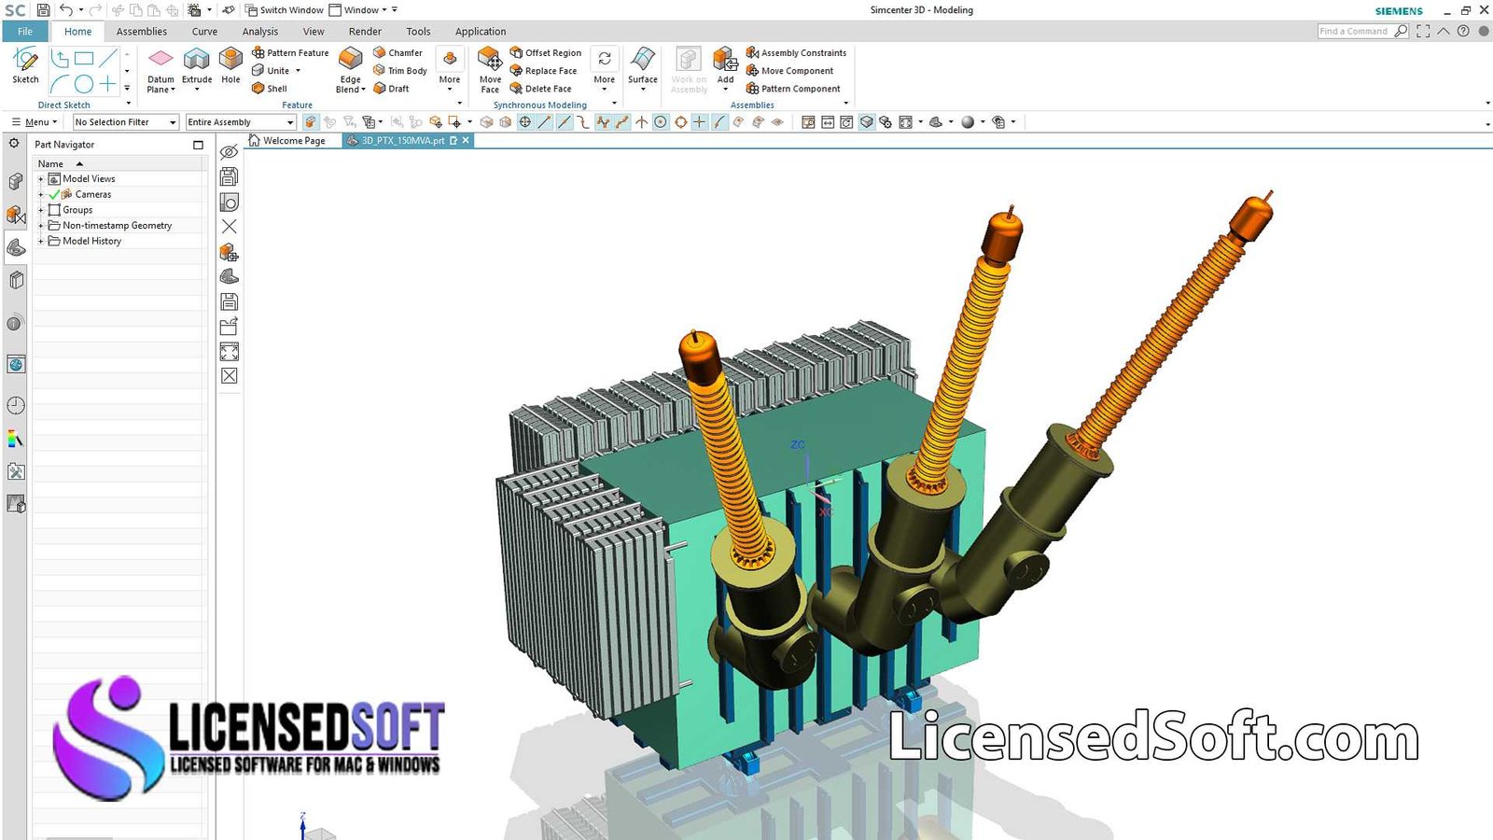Toggle the snap control point option

point(583,121)
